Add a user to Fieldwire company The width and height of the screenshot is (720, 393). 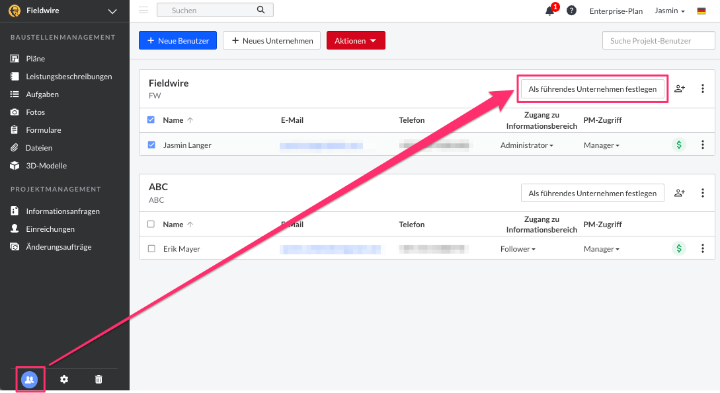(680, 89)
